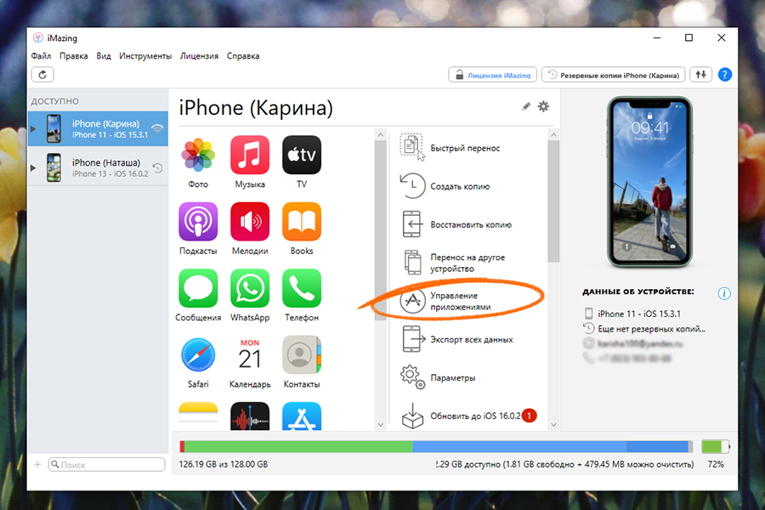Open the Safari icon
The image size is (765, 510).
tap(198, 354)
